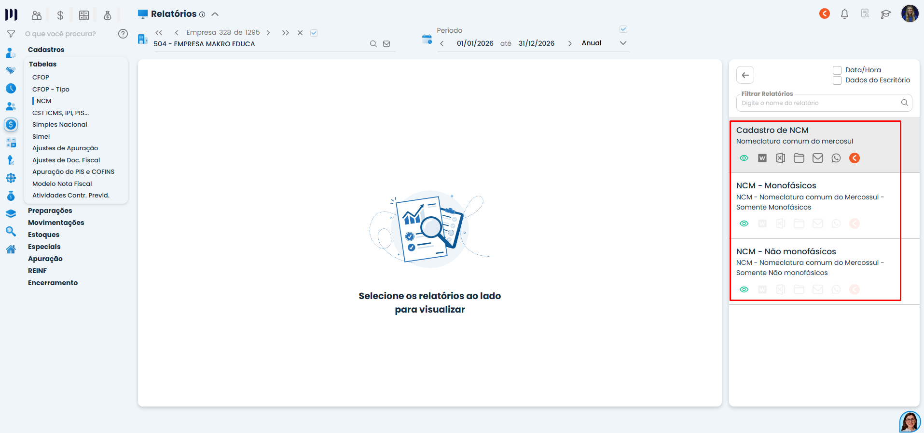This screenshot has height=433, width=924.
Task: Open the calendar period icon
Action: 427,39
